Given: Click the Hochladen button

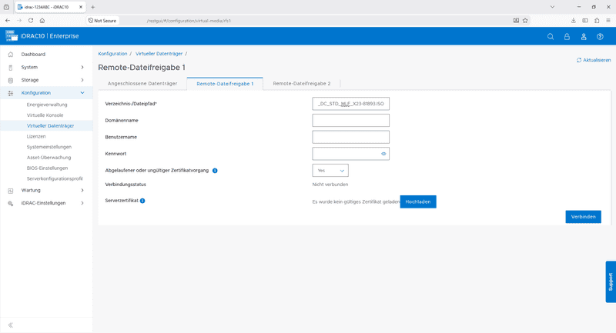Looking at the screenshot, I should click(x=418, y=201).
